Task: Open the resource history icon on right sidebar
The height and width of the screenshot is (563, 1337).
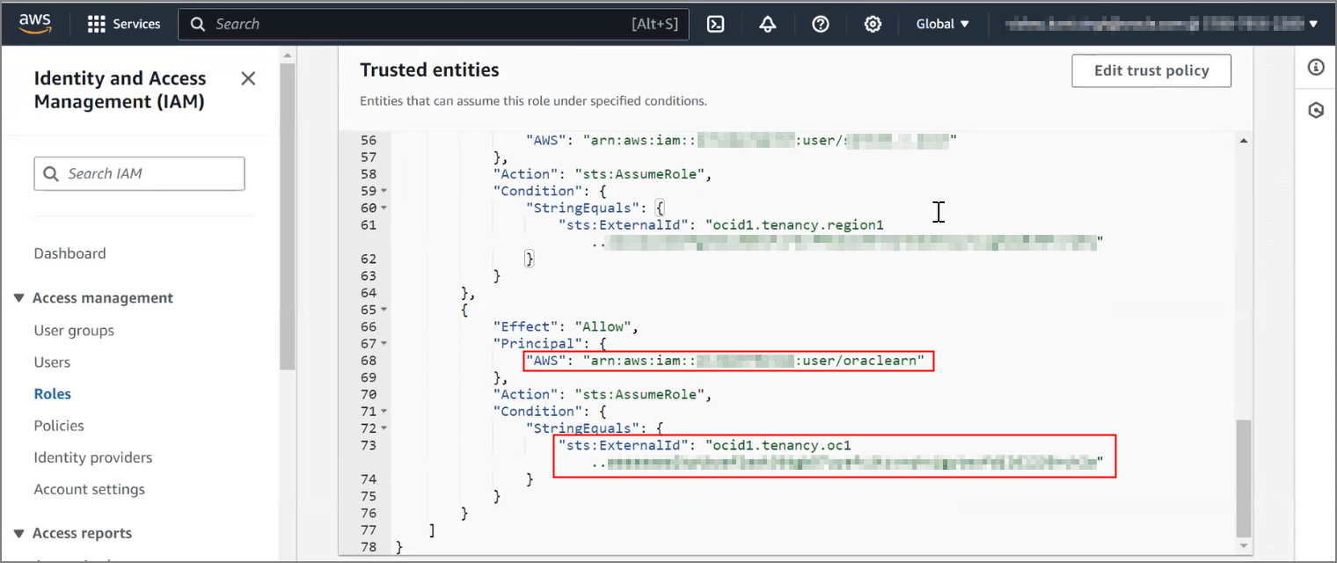Action: pos(1316,109)
